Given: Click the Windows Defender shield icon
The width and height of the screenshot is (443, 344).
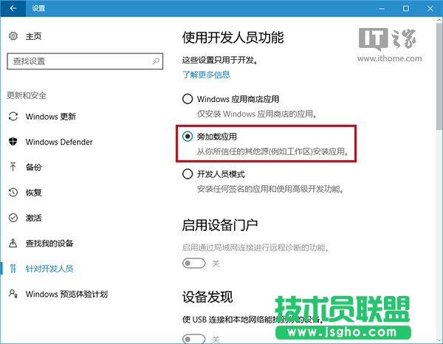Looking at the screenshot, I should click(13, 142).
